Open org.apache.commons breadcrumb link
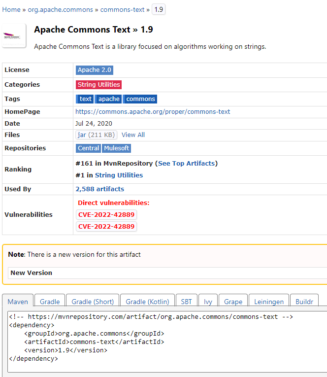The height and width of the screenshot is (377, 327). (x=60, y=10)
